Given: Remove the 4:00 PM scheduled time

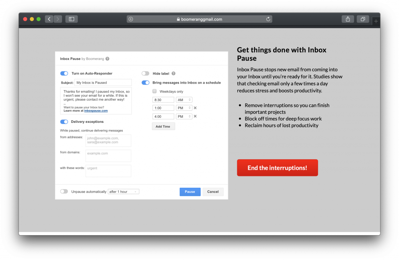Looking at the screenshot, I should point(195,116).
